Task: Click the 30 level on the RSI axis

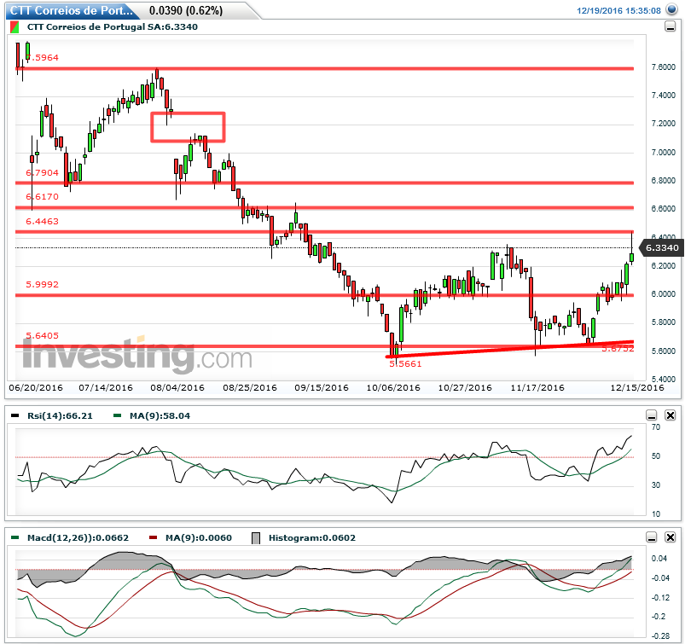Action: pos(656,485)
